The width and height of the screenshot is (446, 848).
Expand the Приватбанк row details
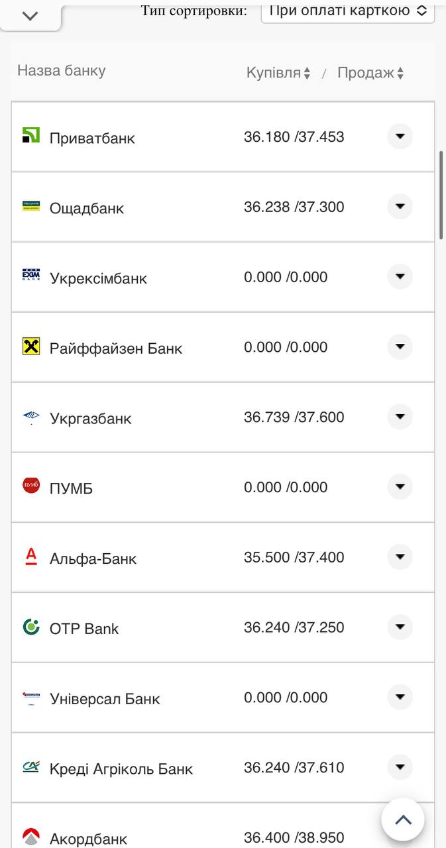(x=400, y=136)
